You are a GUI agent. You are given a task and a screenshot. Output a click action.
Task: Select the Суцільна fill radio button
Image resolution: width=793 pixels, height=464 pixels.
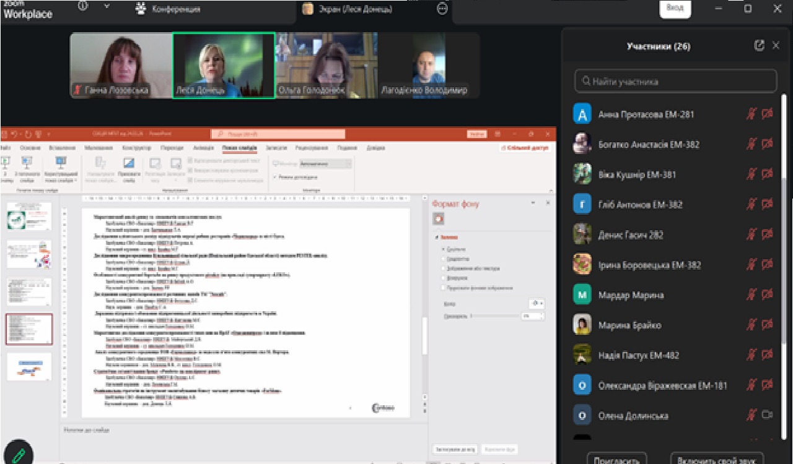442,250
